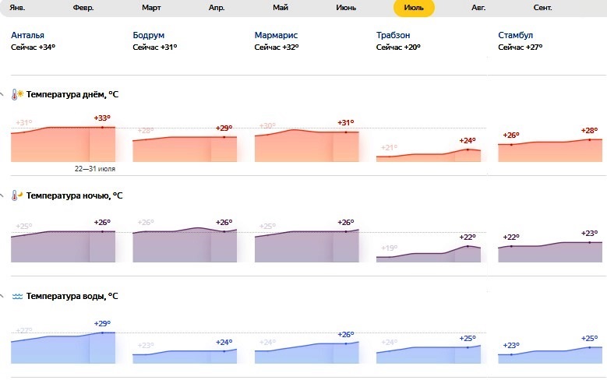The height and width of the screenshot is (380, 607).
Task: Collapse the water temperature section chevron
Action: (x=2, y=297)
